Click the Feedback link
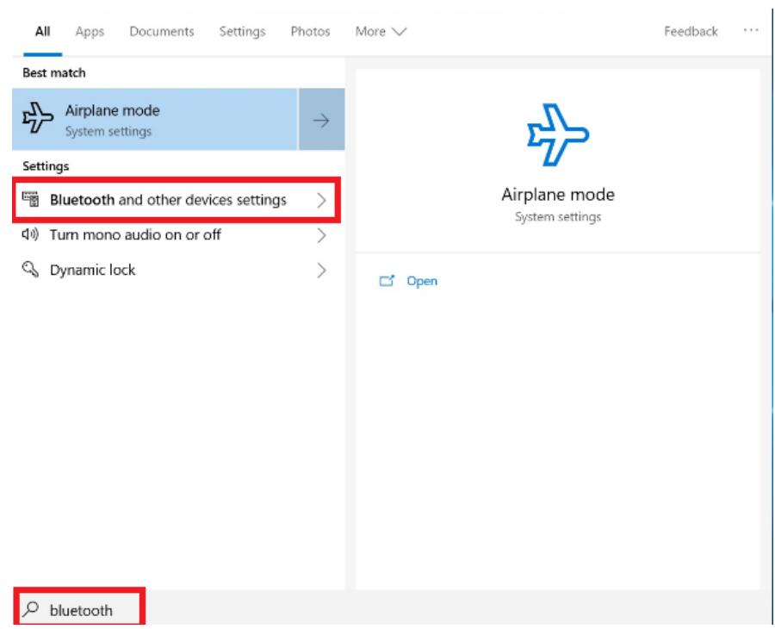The height and width of the screenshot is (629, 775). pos(691,31)
